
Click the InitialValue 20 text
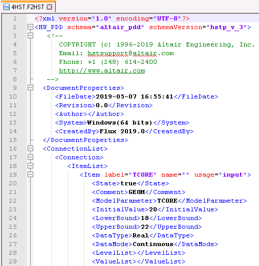click(153, 209)
